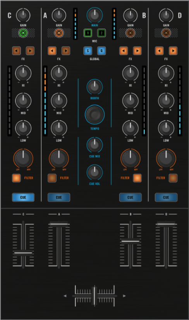Click the deck C gain knob
The width and height of the screenshot is (189, 320).
(x=23, y=15)
